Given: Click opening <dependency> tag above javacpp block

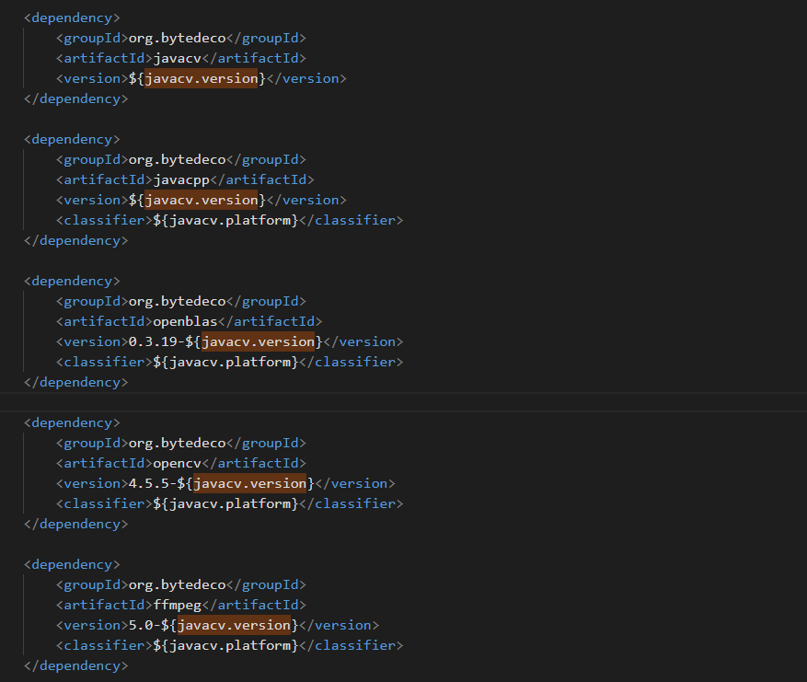Looking at the screenshot, I should 72,140.
